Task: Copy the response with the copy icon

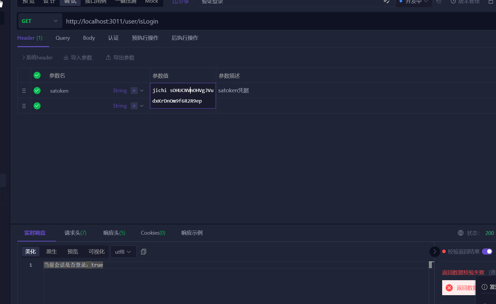Action: 144,252
